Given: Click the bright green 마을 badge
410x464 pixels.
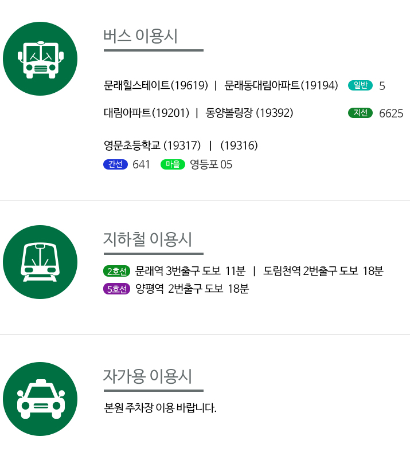Looking at the screenshot, I should click(173, 164).
